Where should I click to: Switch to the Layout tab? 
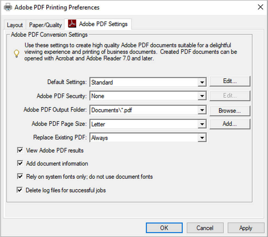pyautogui.click(x=15, y=25)
